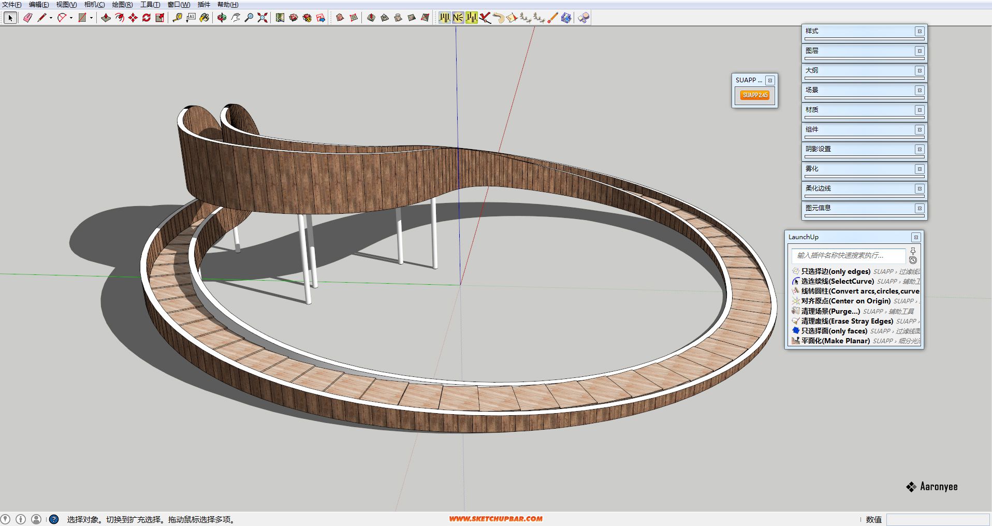Image resolution: width=992 pixels, height=526 pixels.
Task: Expand the 材质 (Materials) panel
Action: 864,110
